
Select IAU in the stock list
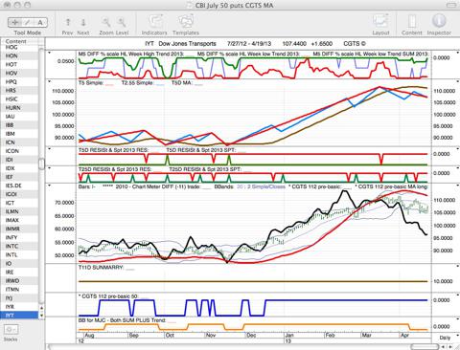(x=19, y=117)
